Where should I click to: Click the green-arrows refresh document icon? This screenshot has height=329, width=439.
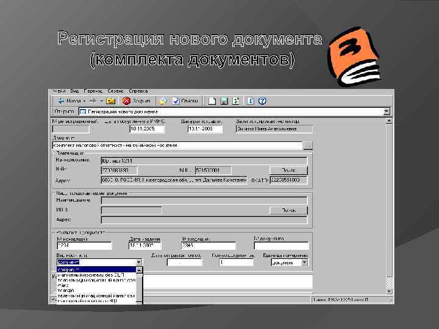click(236, 101)
